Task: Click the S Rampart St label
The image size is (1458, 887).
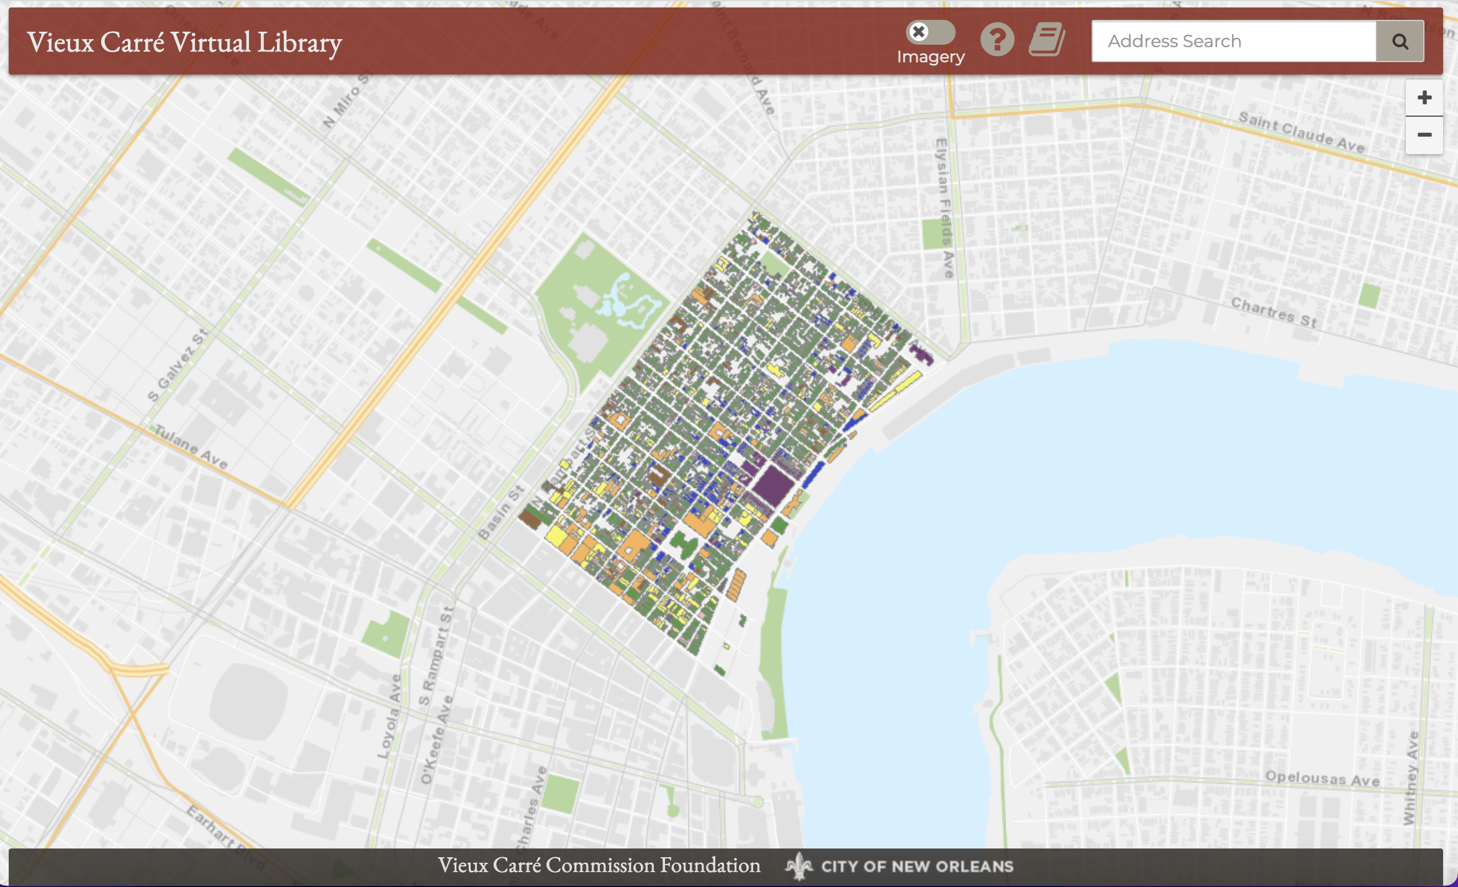Action: (437, 656)
